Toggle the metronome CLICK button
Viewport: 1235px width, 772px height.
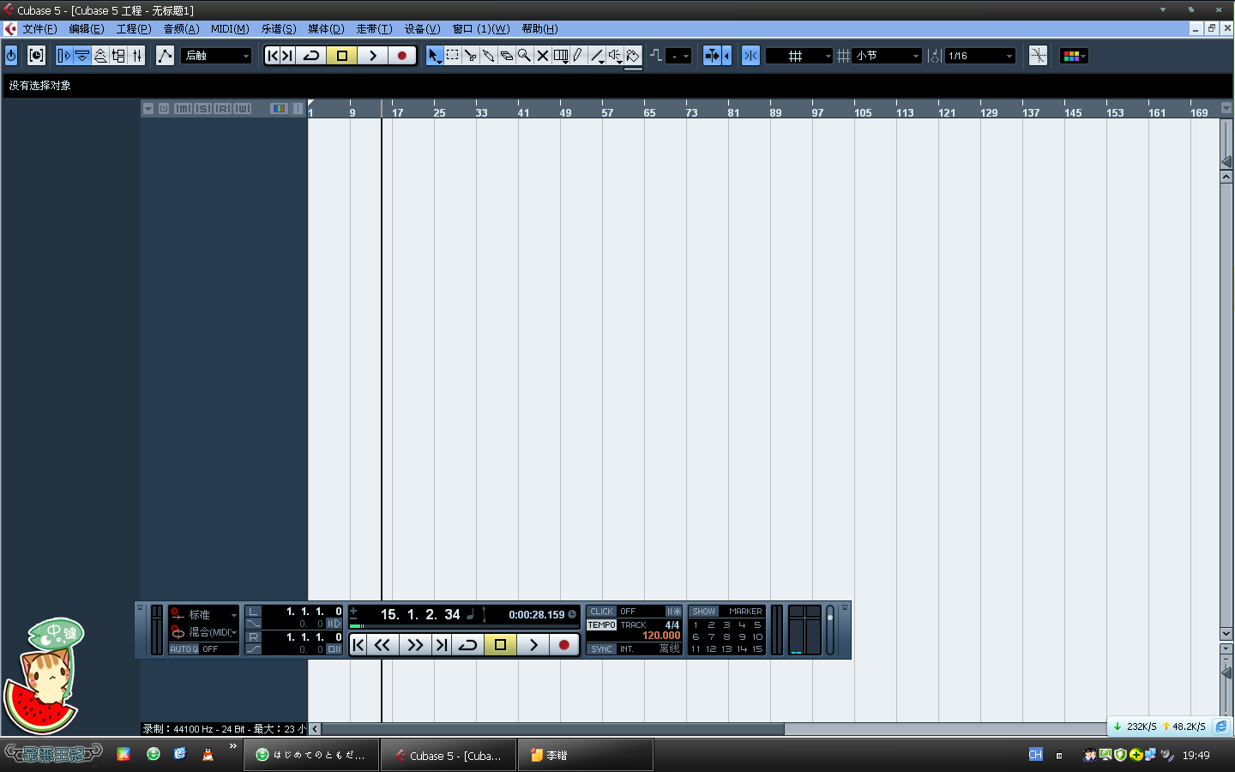[x=601, y=612]
